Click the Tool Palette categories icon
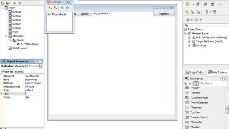The height and width of the screenshot is (129, 229). [186, 83]
